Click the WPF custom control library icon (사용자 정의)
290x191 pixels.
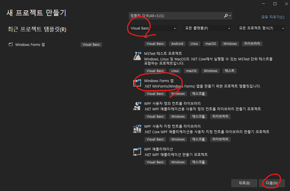click(x=137, y=106)
